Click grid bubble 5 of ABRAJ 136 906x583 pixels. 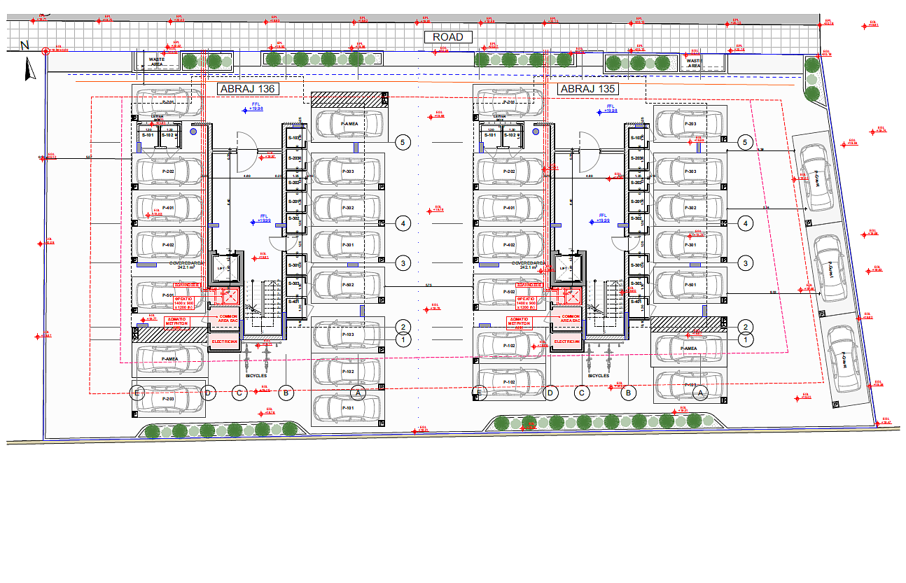[x=402, y=142]
